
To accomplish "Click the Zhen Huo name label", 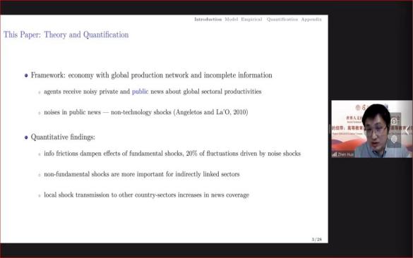I will tap(345, 154).
